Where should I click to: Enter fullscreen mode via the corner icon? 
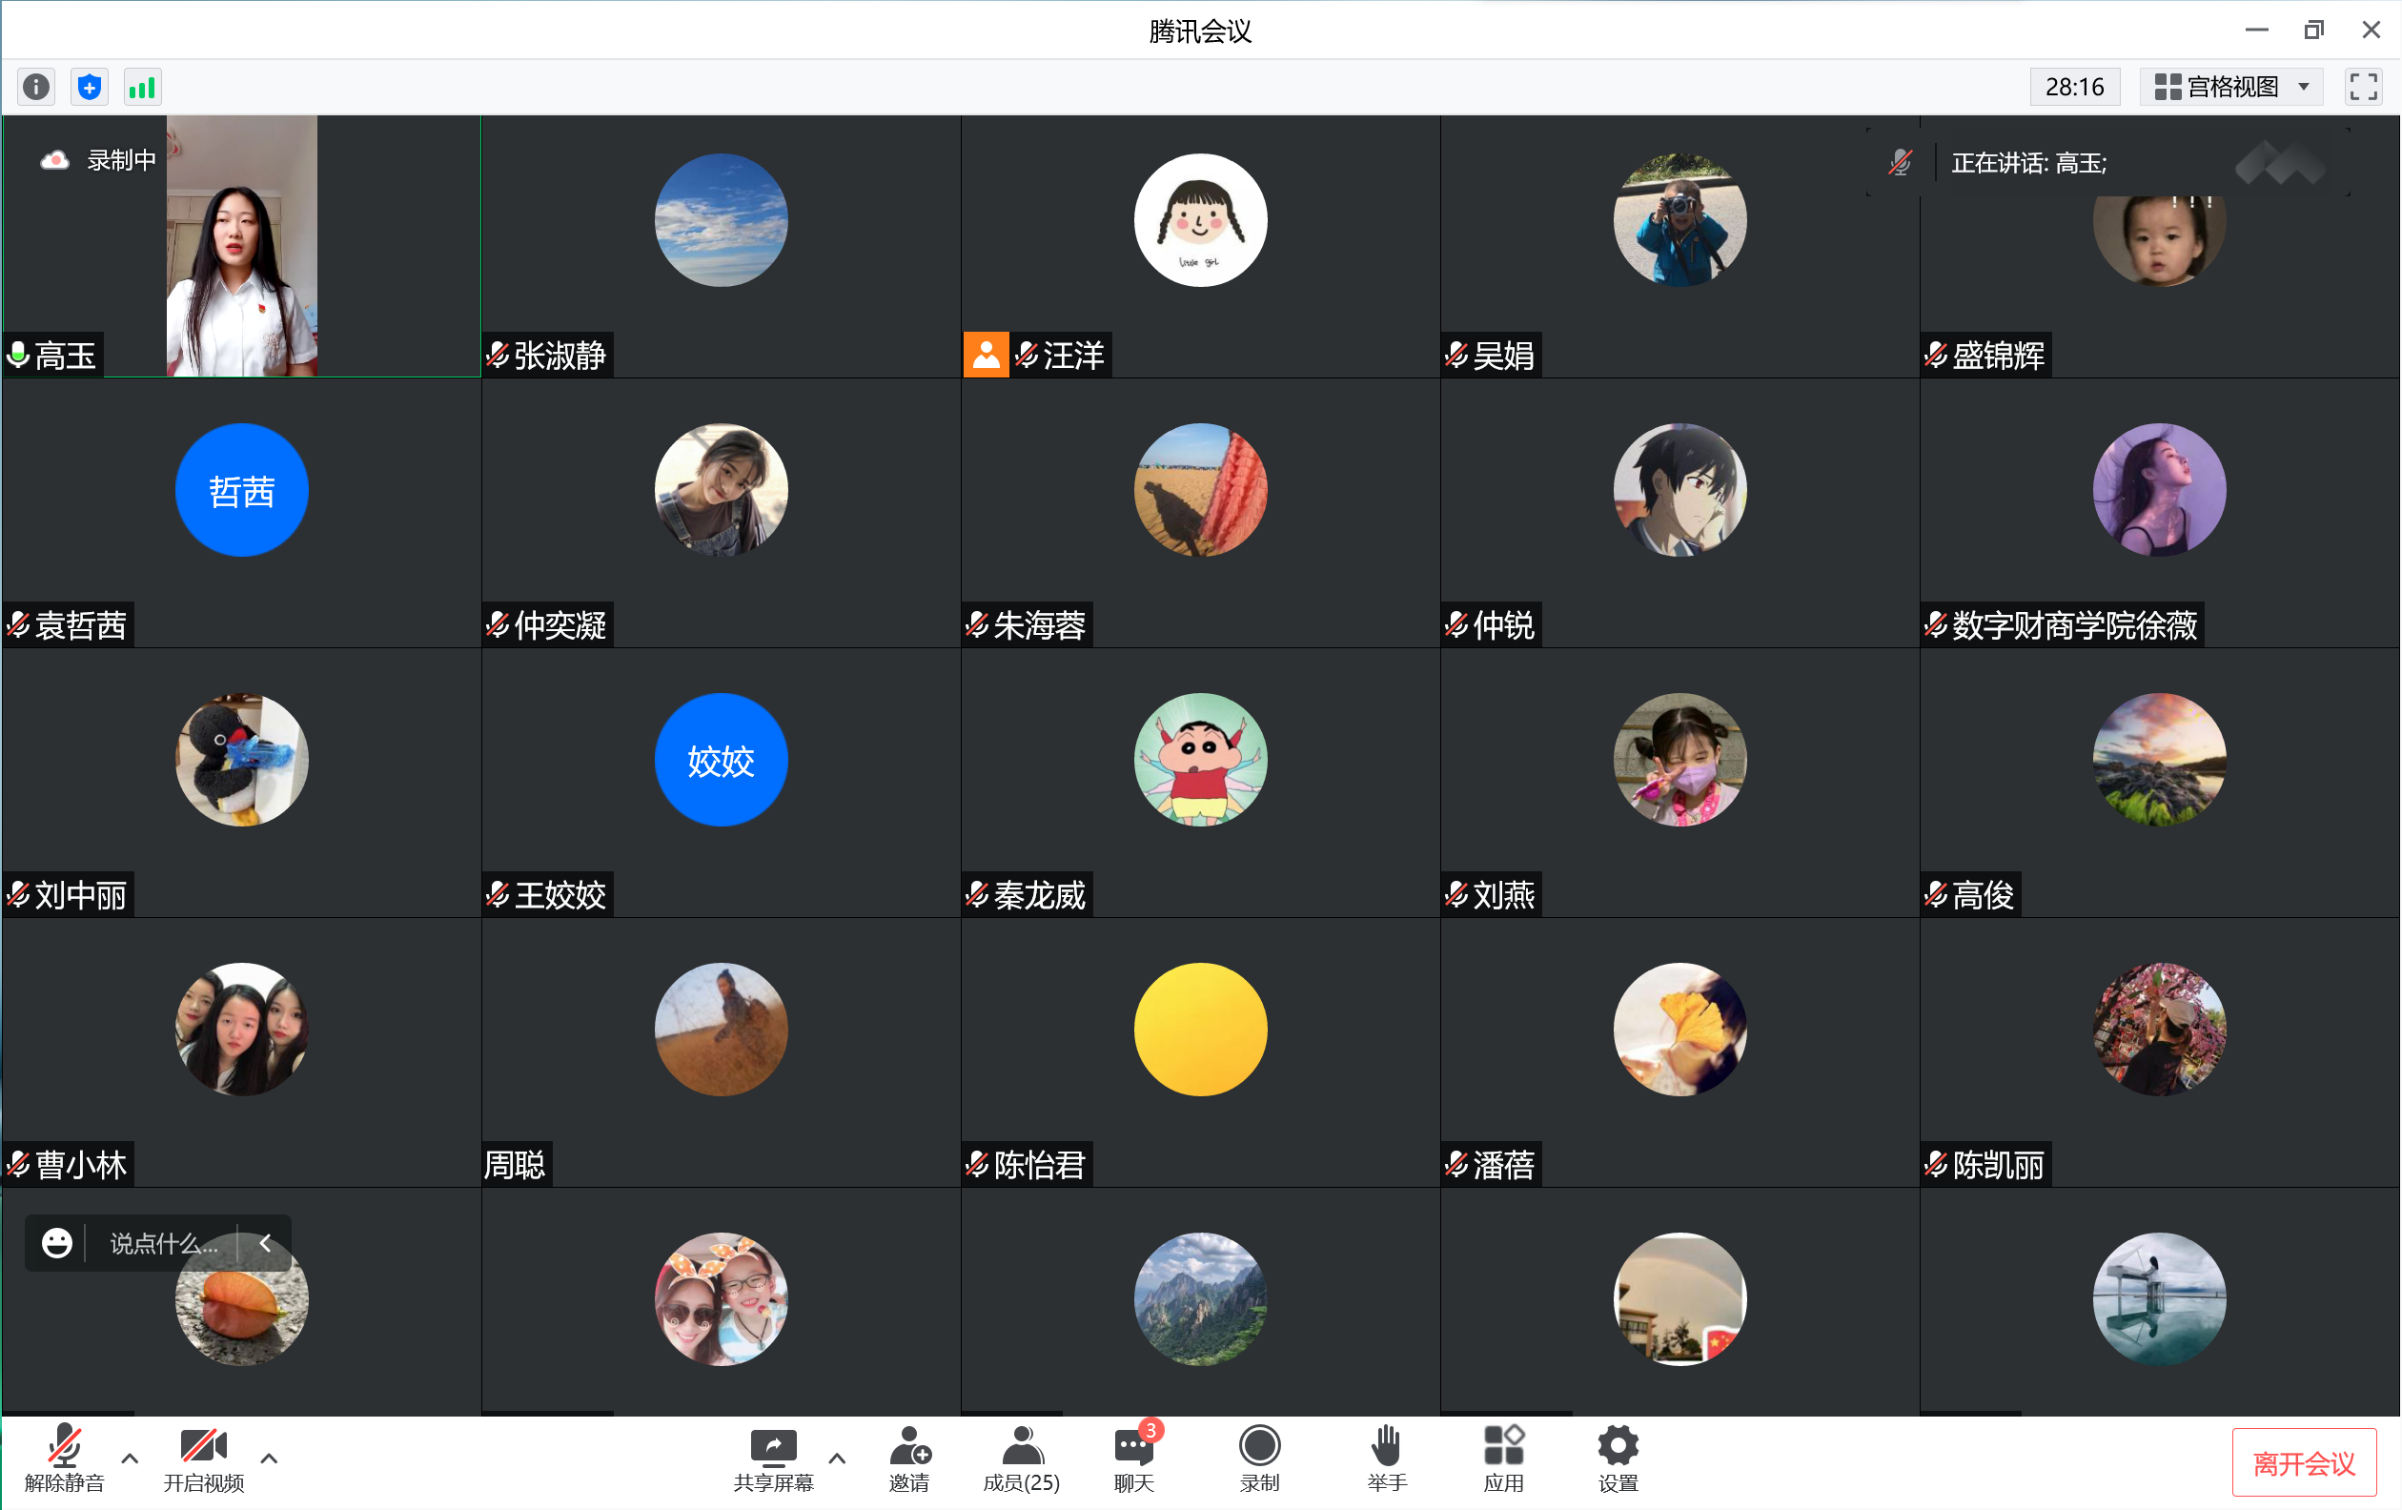[x=2362, y=88]
